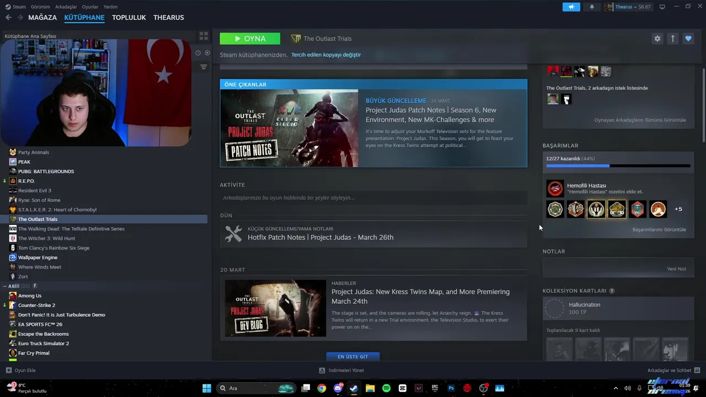Viewport: 706px width, 397px height.
Task: Open Epic Games Launcher from the taskbar
Action: coord(435,388)
